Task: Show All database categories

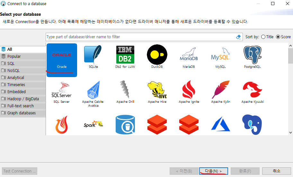Action: pos(23,49)
